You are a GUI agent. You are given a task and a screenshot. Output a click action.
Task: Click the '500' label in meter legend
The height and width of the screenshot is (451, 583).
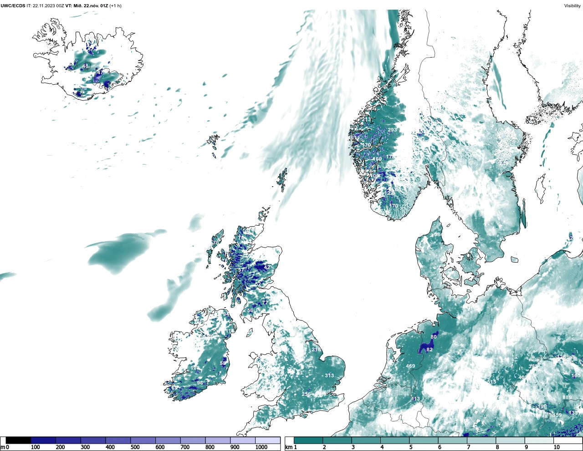pyautogui.click(x=135, y=447)
